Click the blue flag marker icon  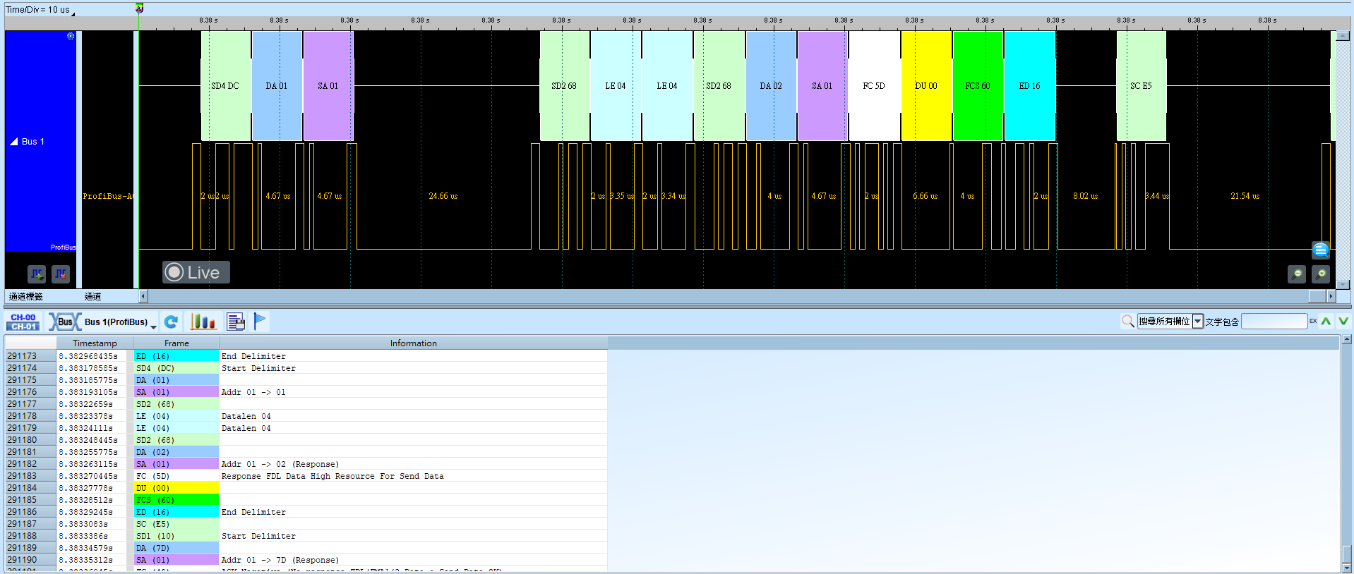tap(260, 322)
